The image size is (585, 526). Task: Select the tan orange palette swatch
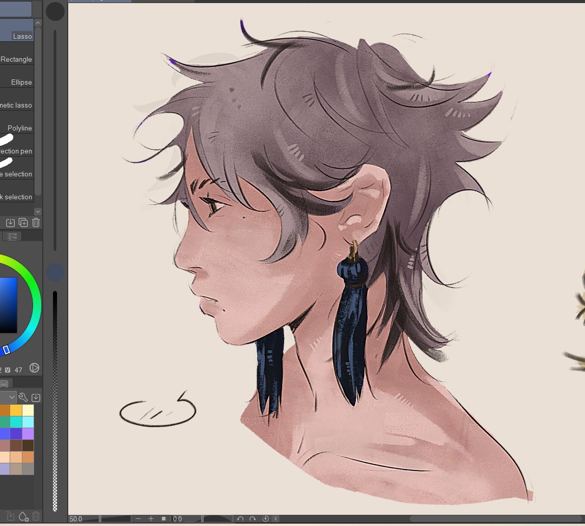28,457
